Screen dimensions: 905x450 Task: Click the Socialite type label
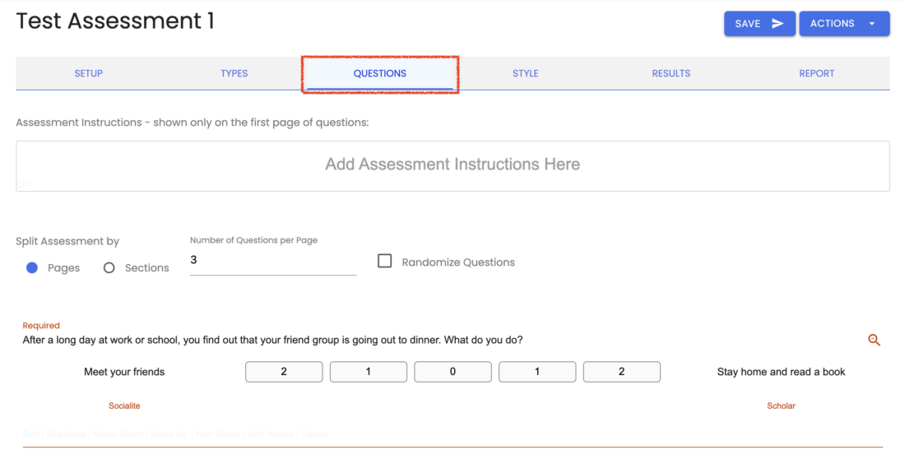124,406
